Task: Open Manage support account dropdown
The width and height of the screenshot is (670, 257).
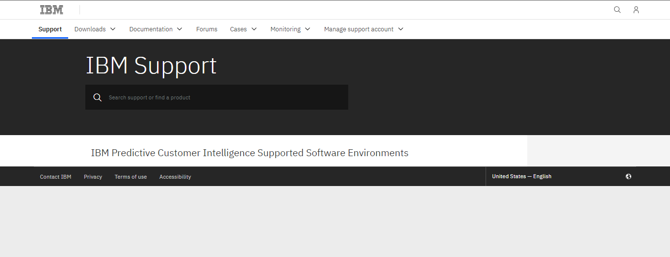Action: 363,29
